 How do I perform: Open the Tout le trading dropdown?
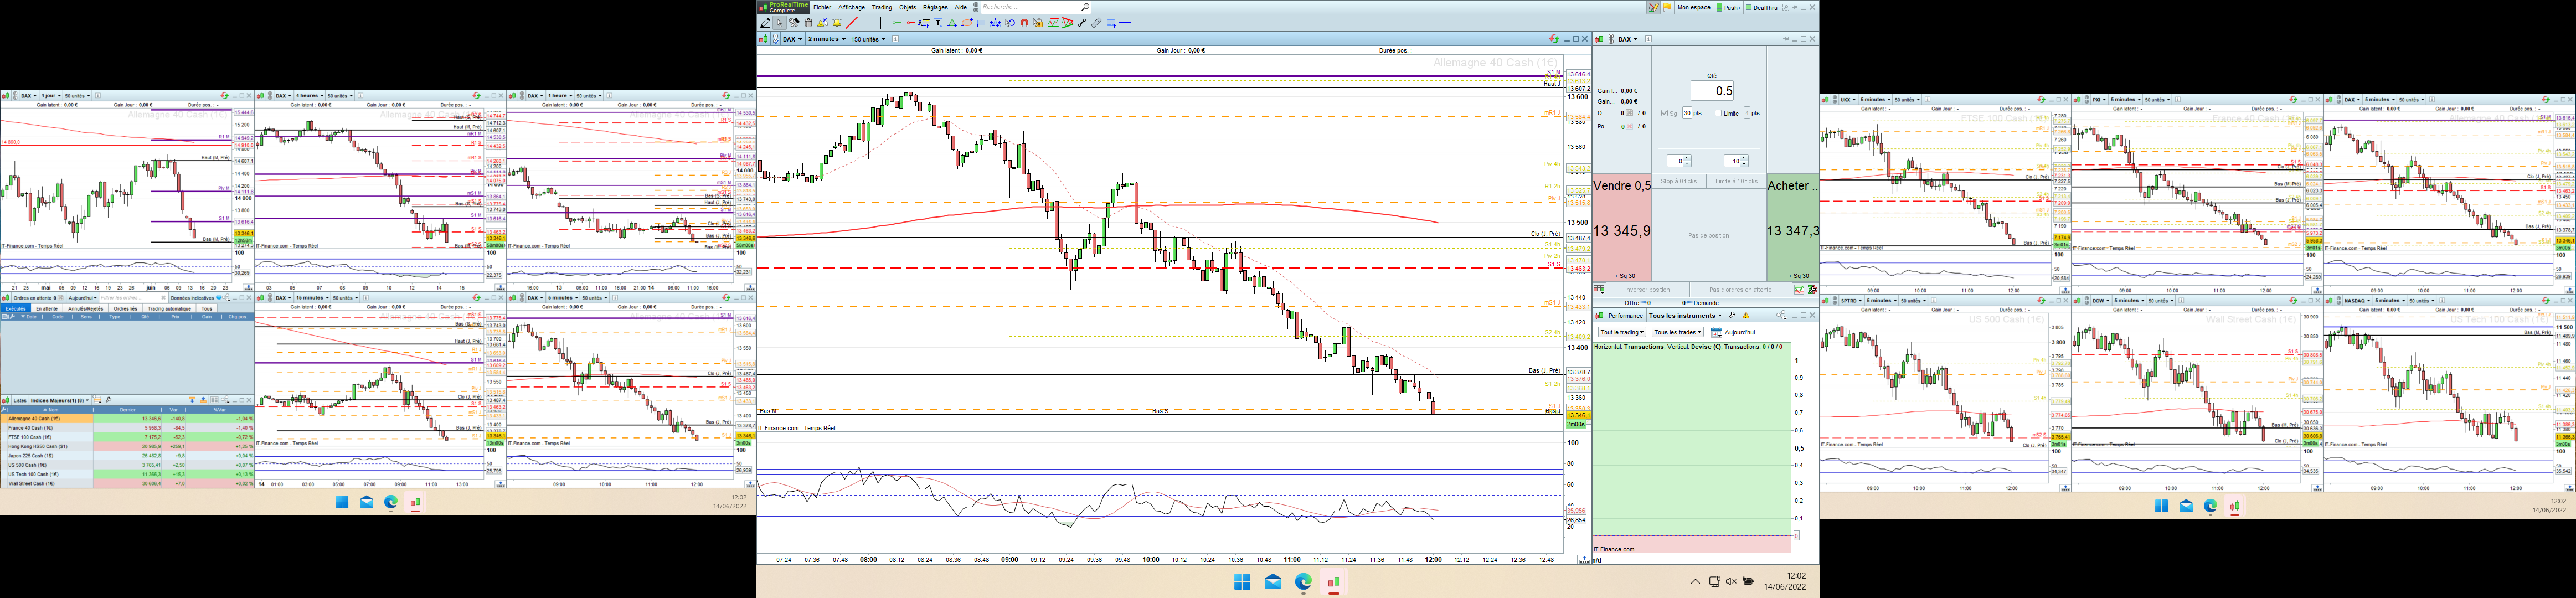[x=1621, y=332]
